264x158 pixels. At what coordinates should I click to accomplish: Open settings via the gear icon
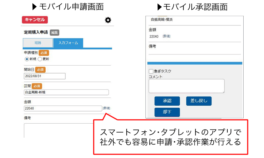click(x=108, y=20)
